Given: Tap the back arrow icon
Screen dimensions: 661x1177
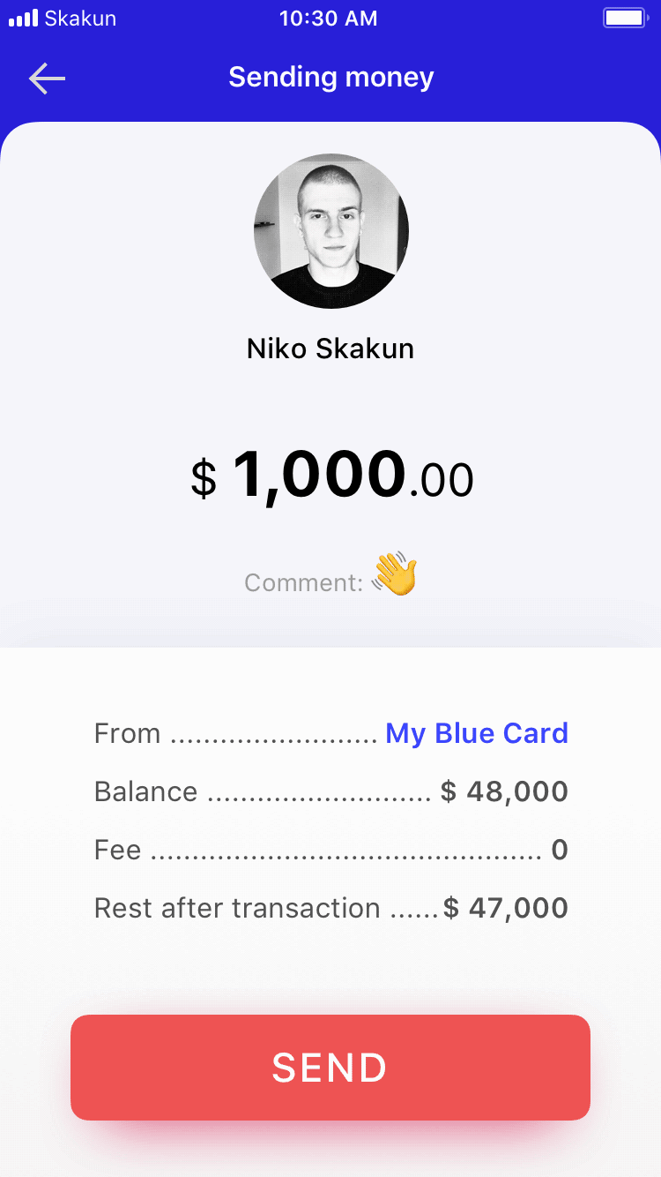Looking at the screenshot, I should click(48, 79).
